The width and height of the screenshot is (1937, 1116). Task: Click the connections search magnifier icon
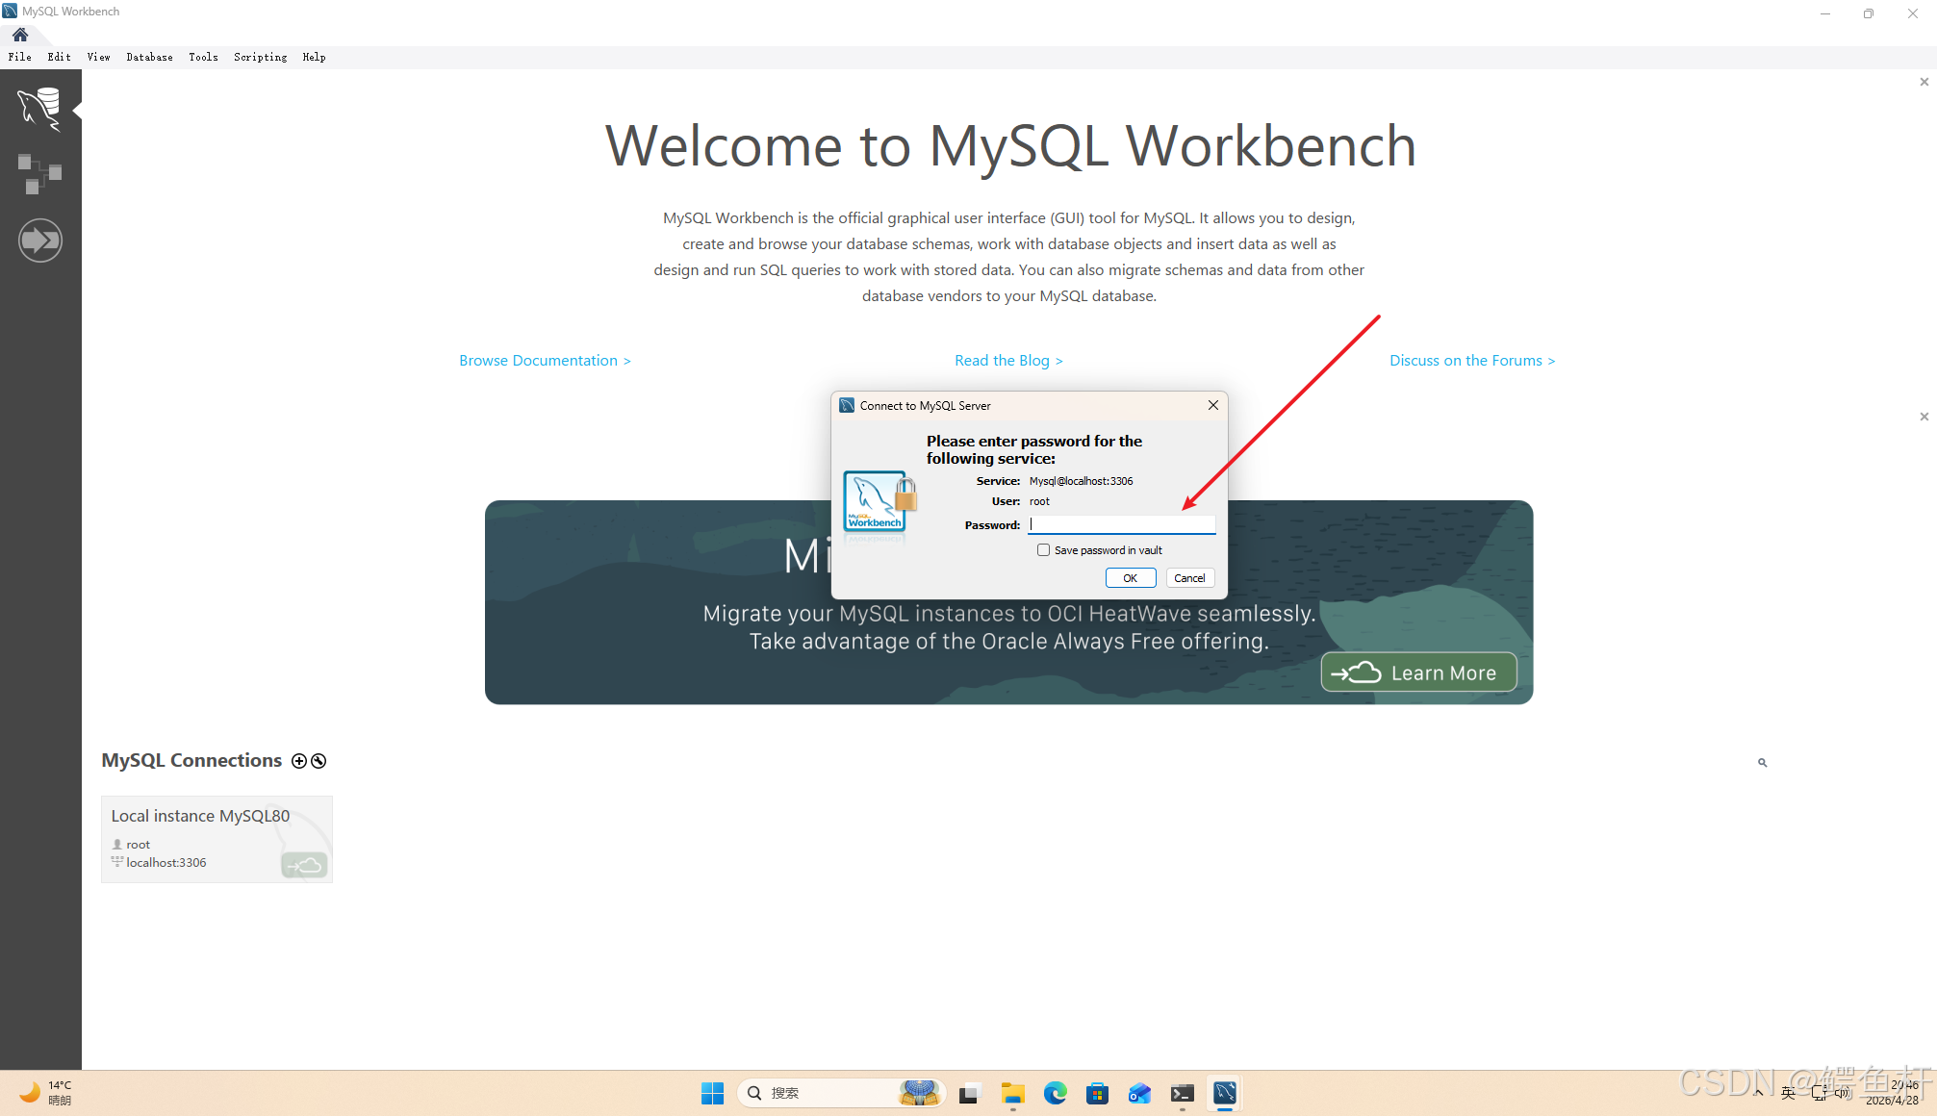point(1763,763)
